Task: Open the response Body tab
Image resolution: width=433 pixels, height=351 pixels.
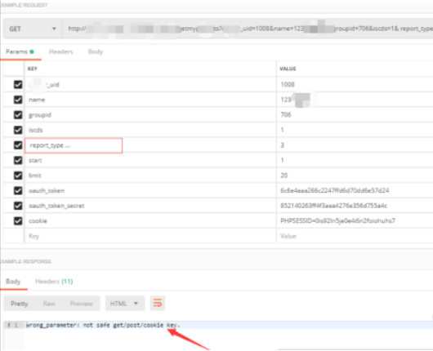Action: tap(13, 282)
